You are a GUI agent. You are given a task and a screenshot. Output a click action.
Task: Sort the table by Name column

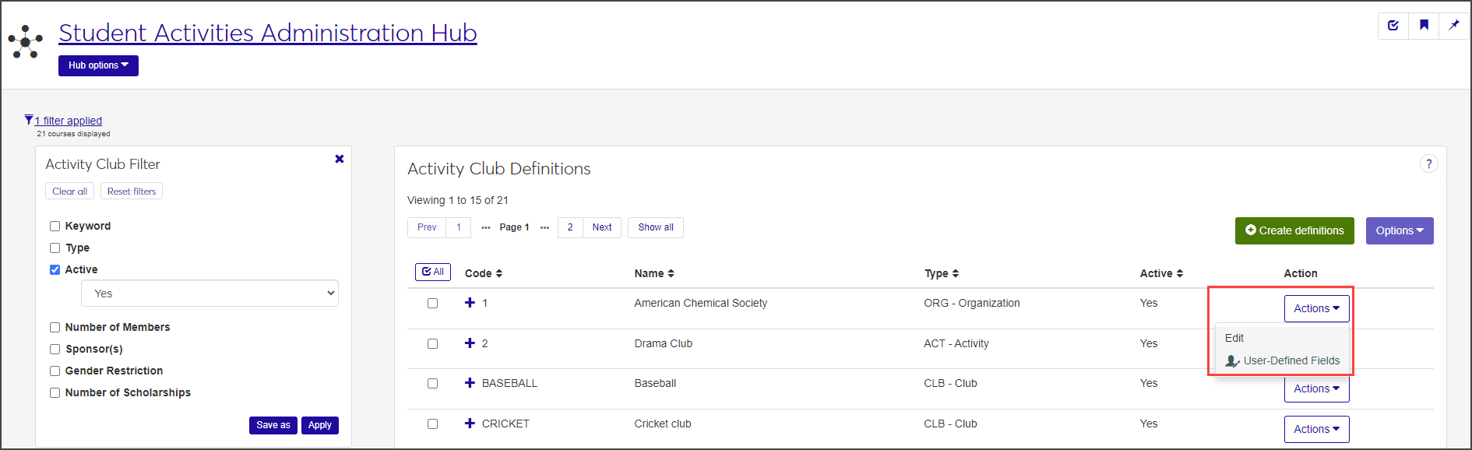[671, 273]
